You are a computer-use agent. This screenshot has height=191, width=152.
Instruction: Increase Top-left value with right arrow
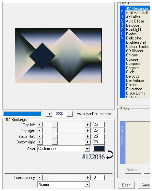88,125
